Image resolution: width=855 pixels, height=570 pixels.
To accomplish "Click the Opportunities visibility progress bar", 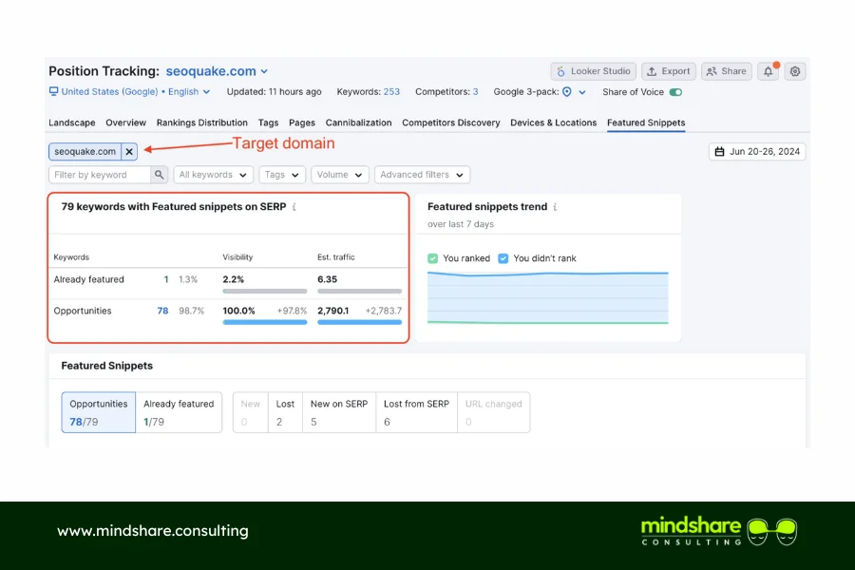I will (x=265, y=322).
